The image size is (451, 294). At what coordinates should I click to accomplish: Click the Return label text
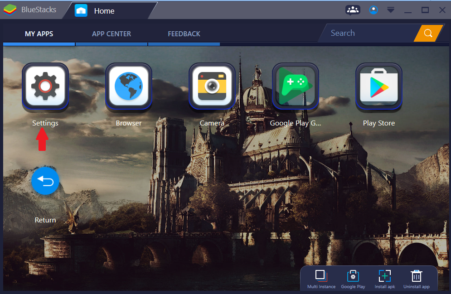[45, 220]
